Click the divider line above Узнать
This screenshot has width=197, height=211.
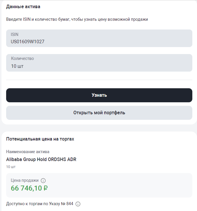coord(99,80)
